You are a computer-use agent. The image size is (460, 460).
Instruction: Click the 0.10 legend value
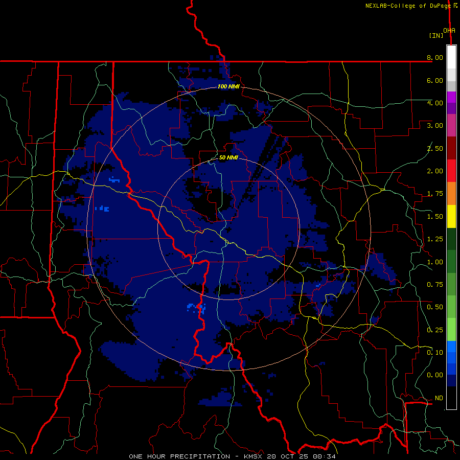click(x=435, y=353)
